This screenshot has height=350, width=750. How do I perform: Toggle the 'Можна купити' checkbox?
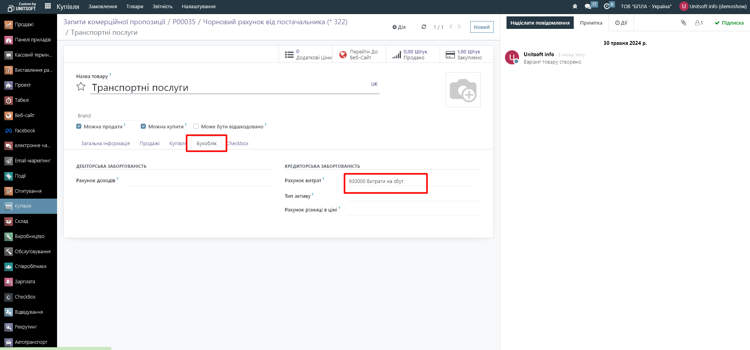[143, 126]
